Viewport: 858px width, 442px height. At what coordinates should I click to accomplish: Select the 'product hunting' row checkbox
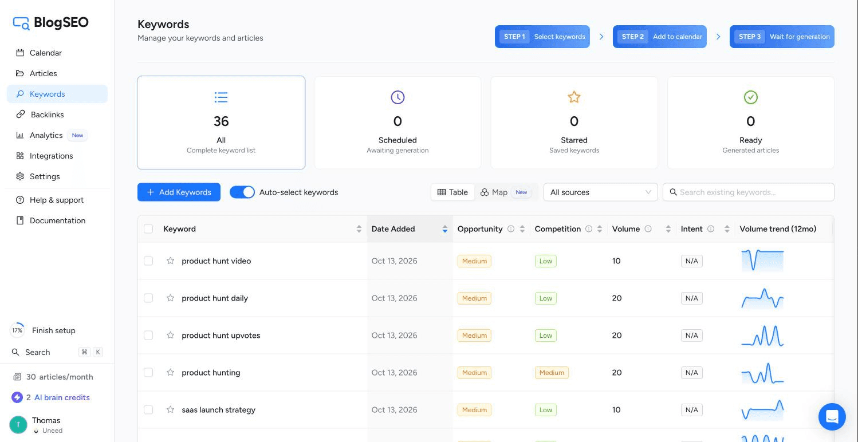[x=148, y=373]
